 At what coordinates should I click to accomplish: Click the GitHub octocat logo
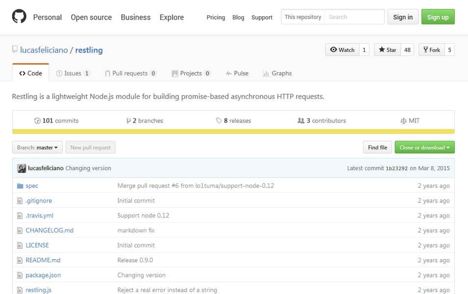tap(19, 17)
